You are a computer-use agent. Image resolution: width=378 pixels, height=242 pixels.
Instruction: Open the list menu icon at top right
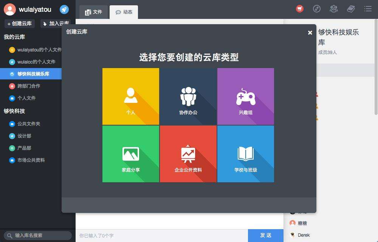[368, 9]
